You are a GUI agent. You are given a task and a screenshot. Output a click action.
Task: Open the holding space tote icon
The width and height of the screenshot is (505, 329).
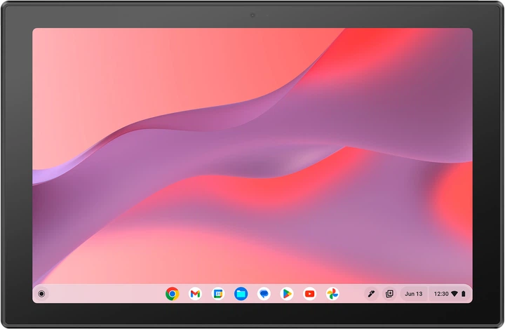click(x=389, y=294)
